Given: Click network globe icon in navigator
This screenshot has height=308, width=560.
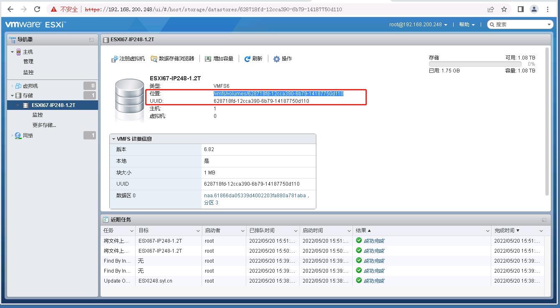Looking at the screenshot, I should click(18, 135).
